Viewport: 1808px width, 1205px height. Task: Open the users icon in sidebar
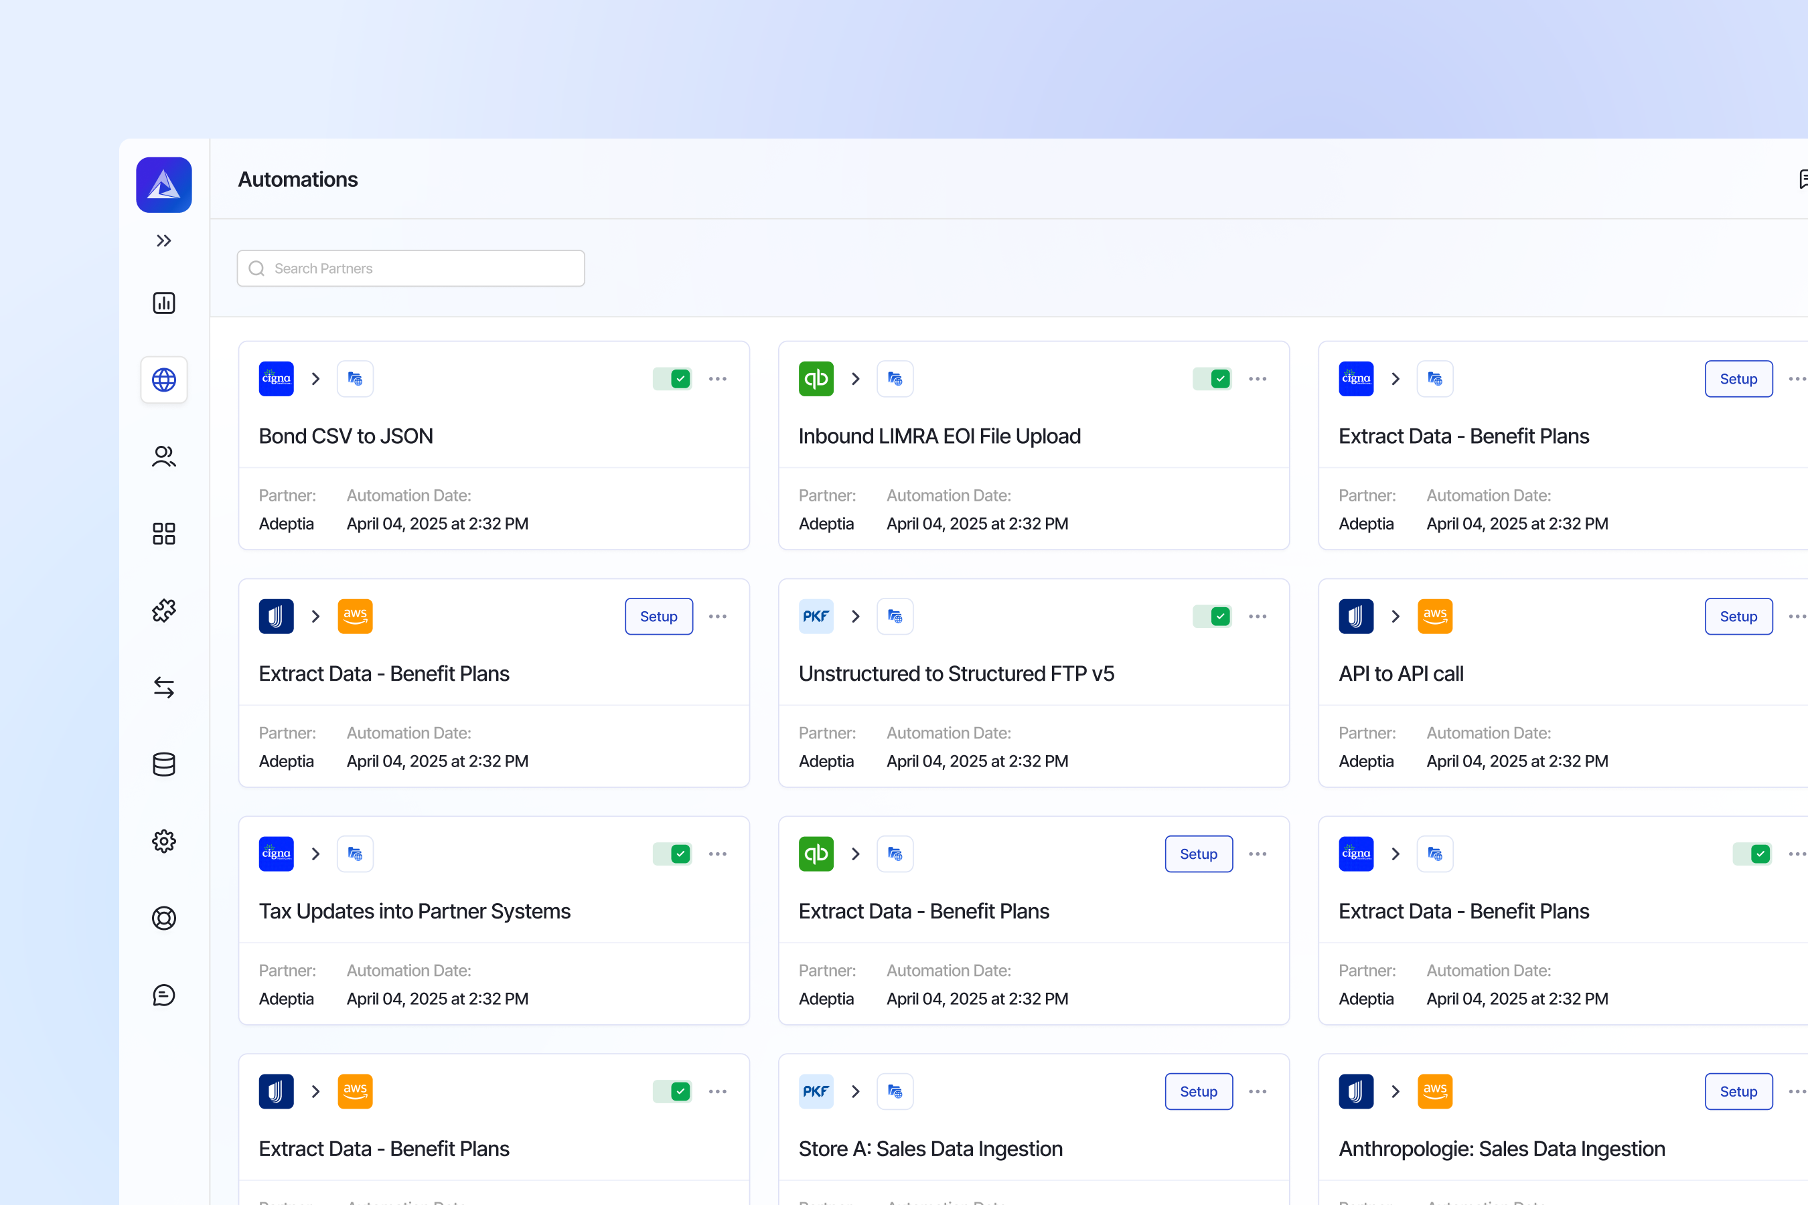click(164, 457)
